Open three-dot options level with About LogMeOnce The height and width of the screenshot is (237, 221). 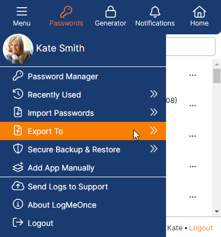tap(193, 197)
